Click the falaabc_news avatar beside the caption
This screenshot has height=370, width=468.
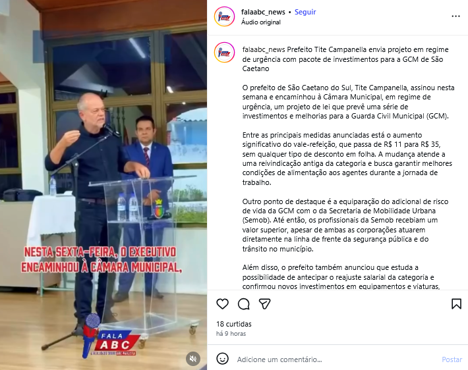225,53
